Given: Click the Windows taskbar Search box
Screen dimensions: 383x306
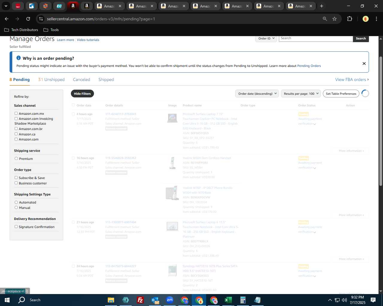Looking at the screenshot, I should (35, 300).
